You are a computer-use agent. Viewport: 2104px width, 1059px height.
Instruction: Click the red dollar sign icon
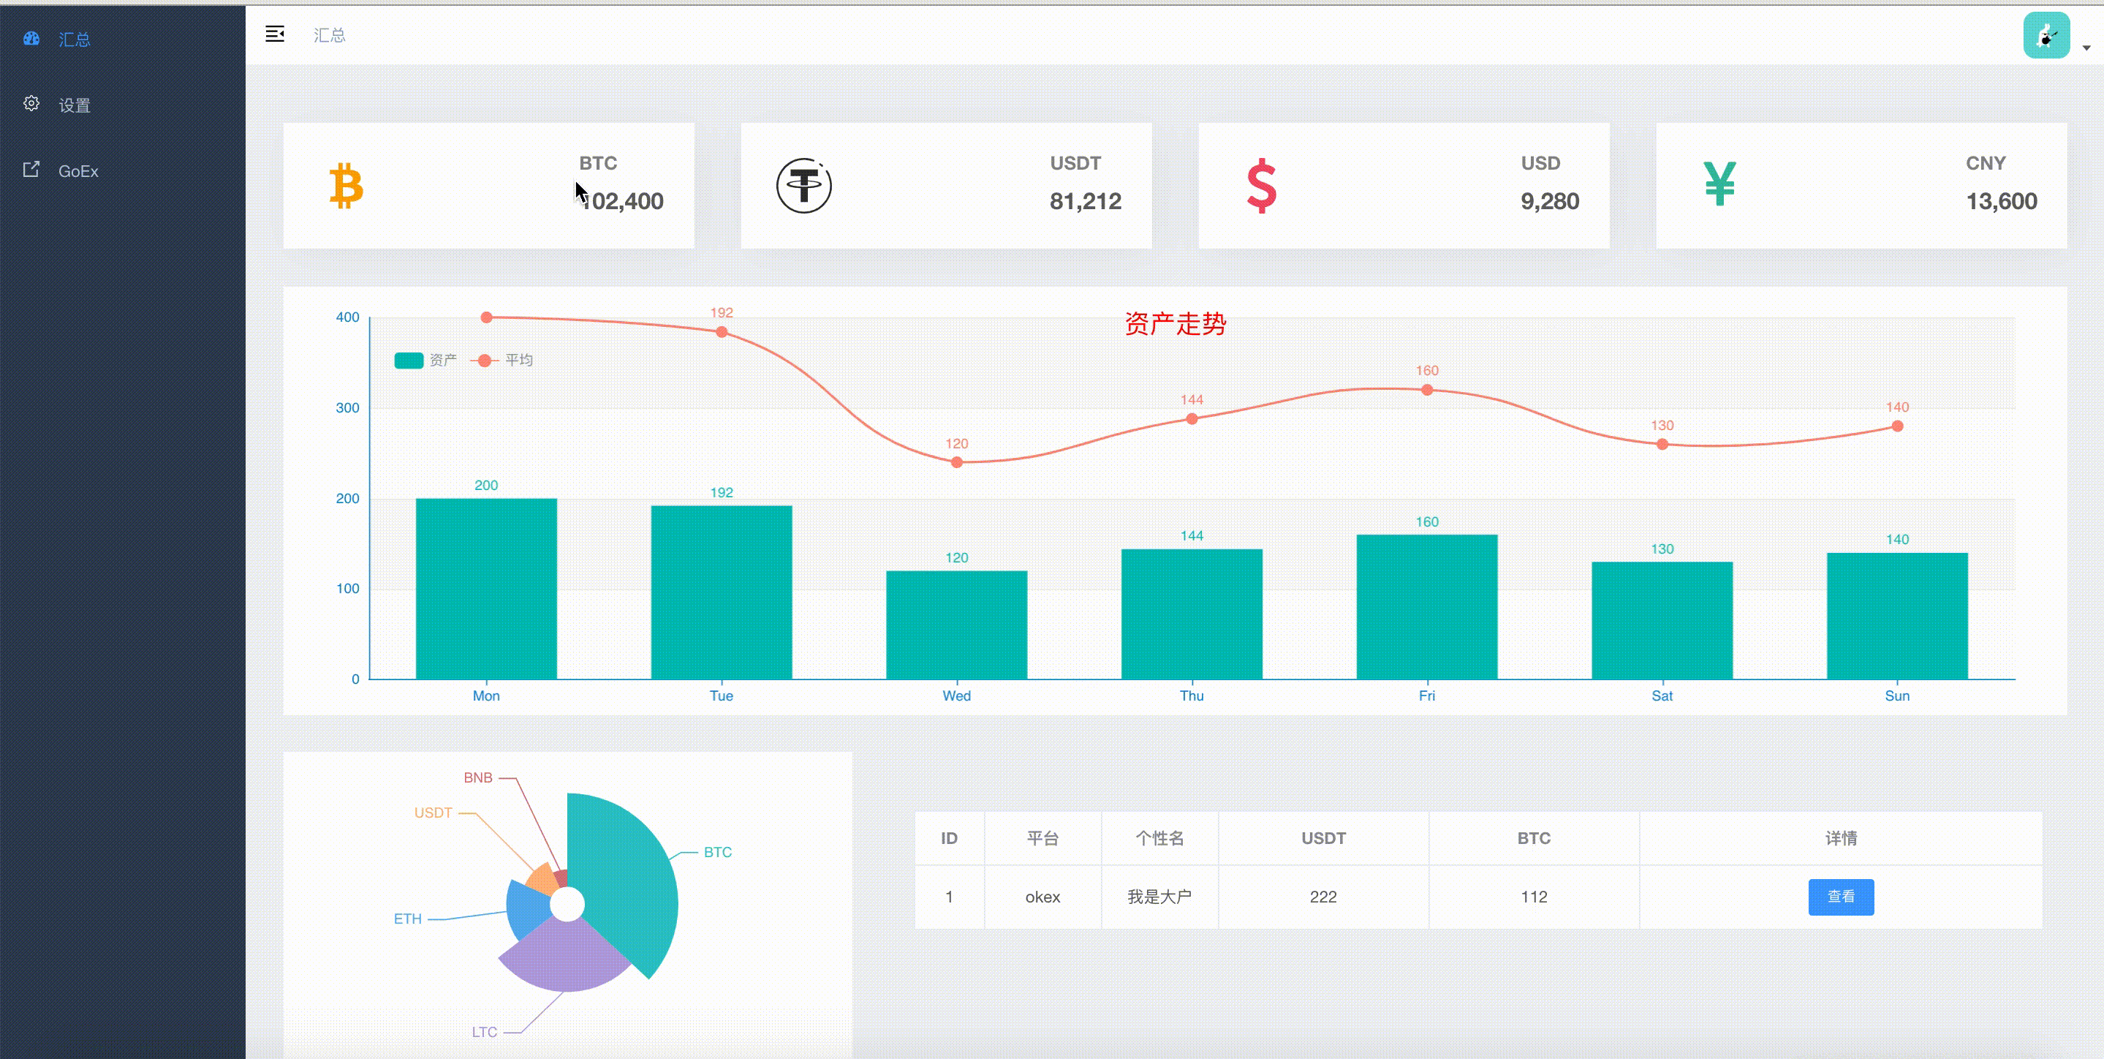(1261, 186)
